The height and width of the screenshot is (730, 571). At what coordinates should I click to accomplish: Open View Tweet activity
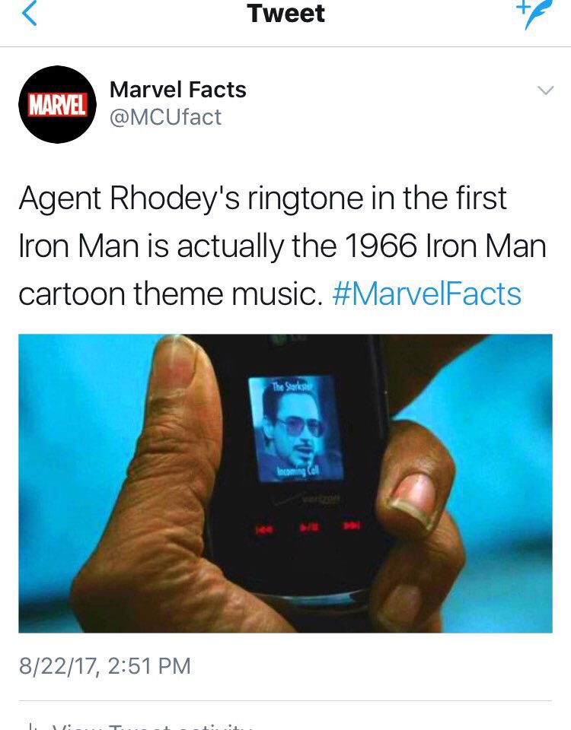(153, 726)
